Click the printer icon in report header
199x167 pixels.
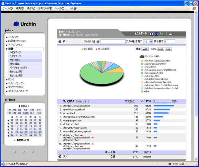171,34
